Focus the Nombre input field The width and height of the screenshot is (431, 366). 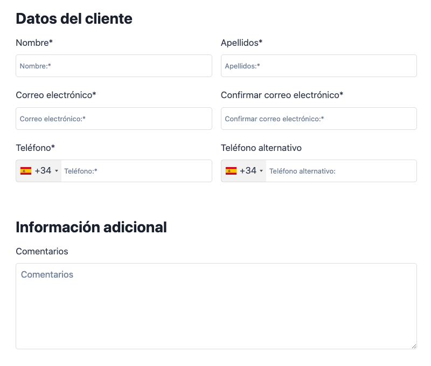(114, 66)
